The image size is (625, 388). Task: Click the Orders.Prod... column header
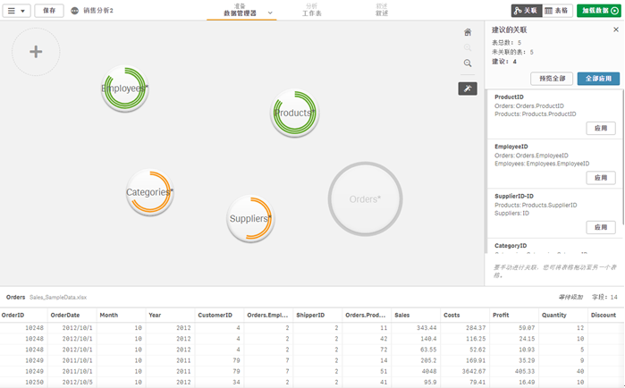click(x=367, y=315)
